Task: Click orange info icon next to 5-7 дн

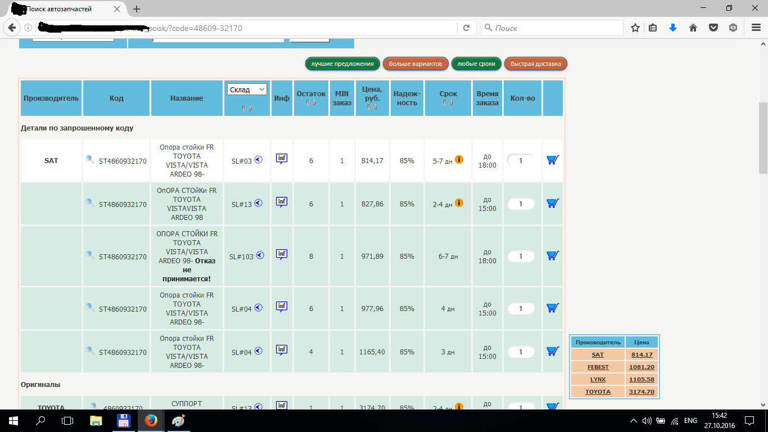Action: coord(459,160)
